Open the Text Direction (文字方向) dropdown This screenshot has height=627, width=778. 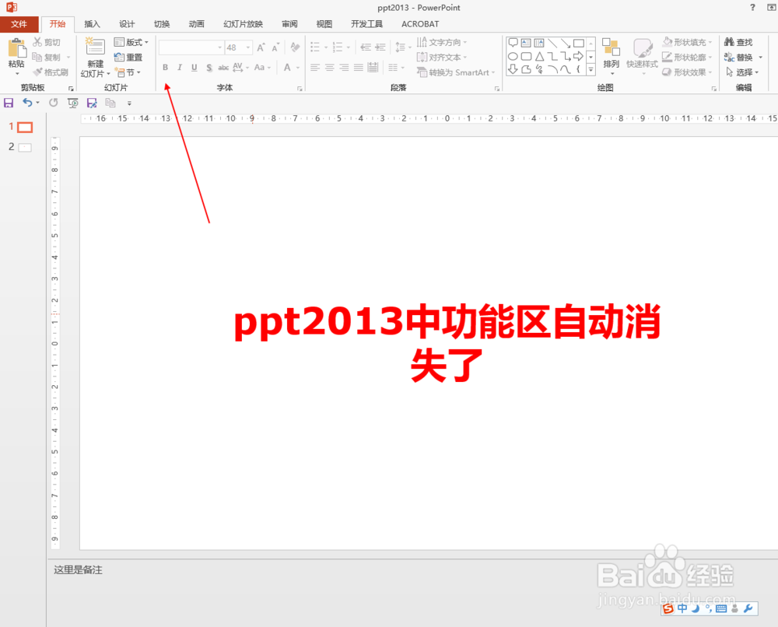click(442, 42)
